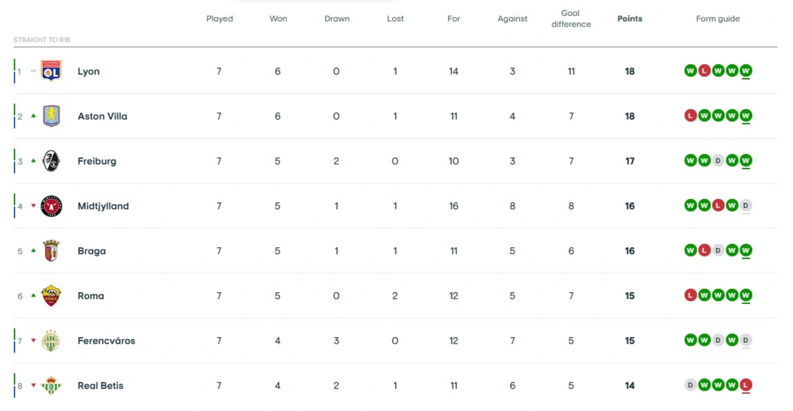
Task: Click the Freiburg club crest
Action: coord(51,161)
